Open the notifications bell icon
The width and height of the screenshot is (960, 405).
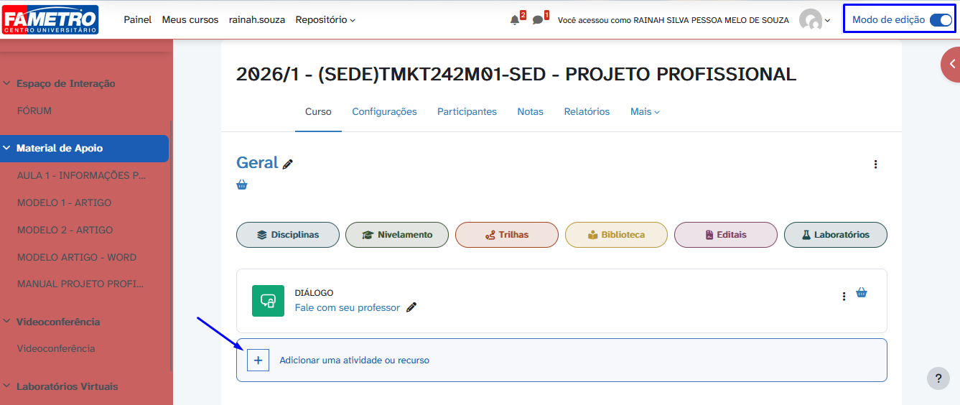coord(515,20)
